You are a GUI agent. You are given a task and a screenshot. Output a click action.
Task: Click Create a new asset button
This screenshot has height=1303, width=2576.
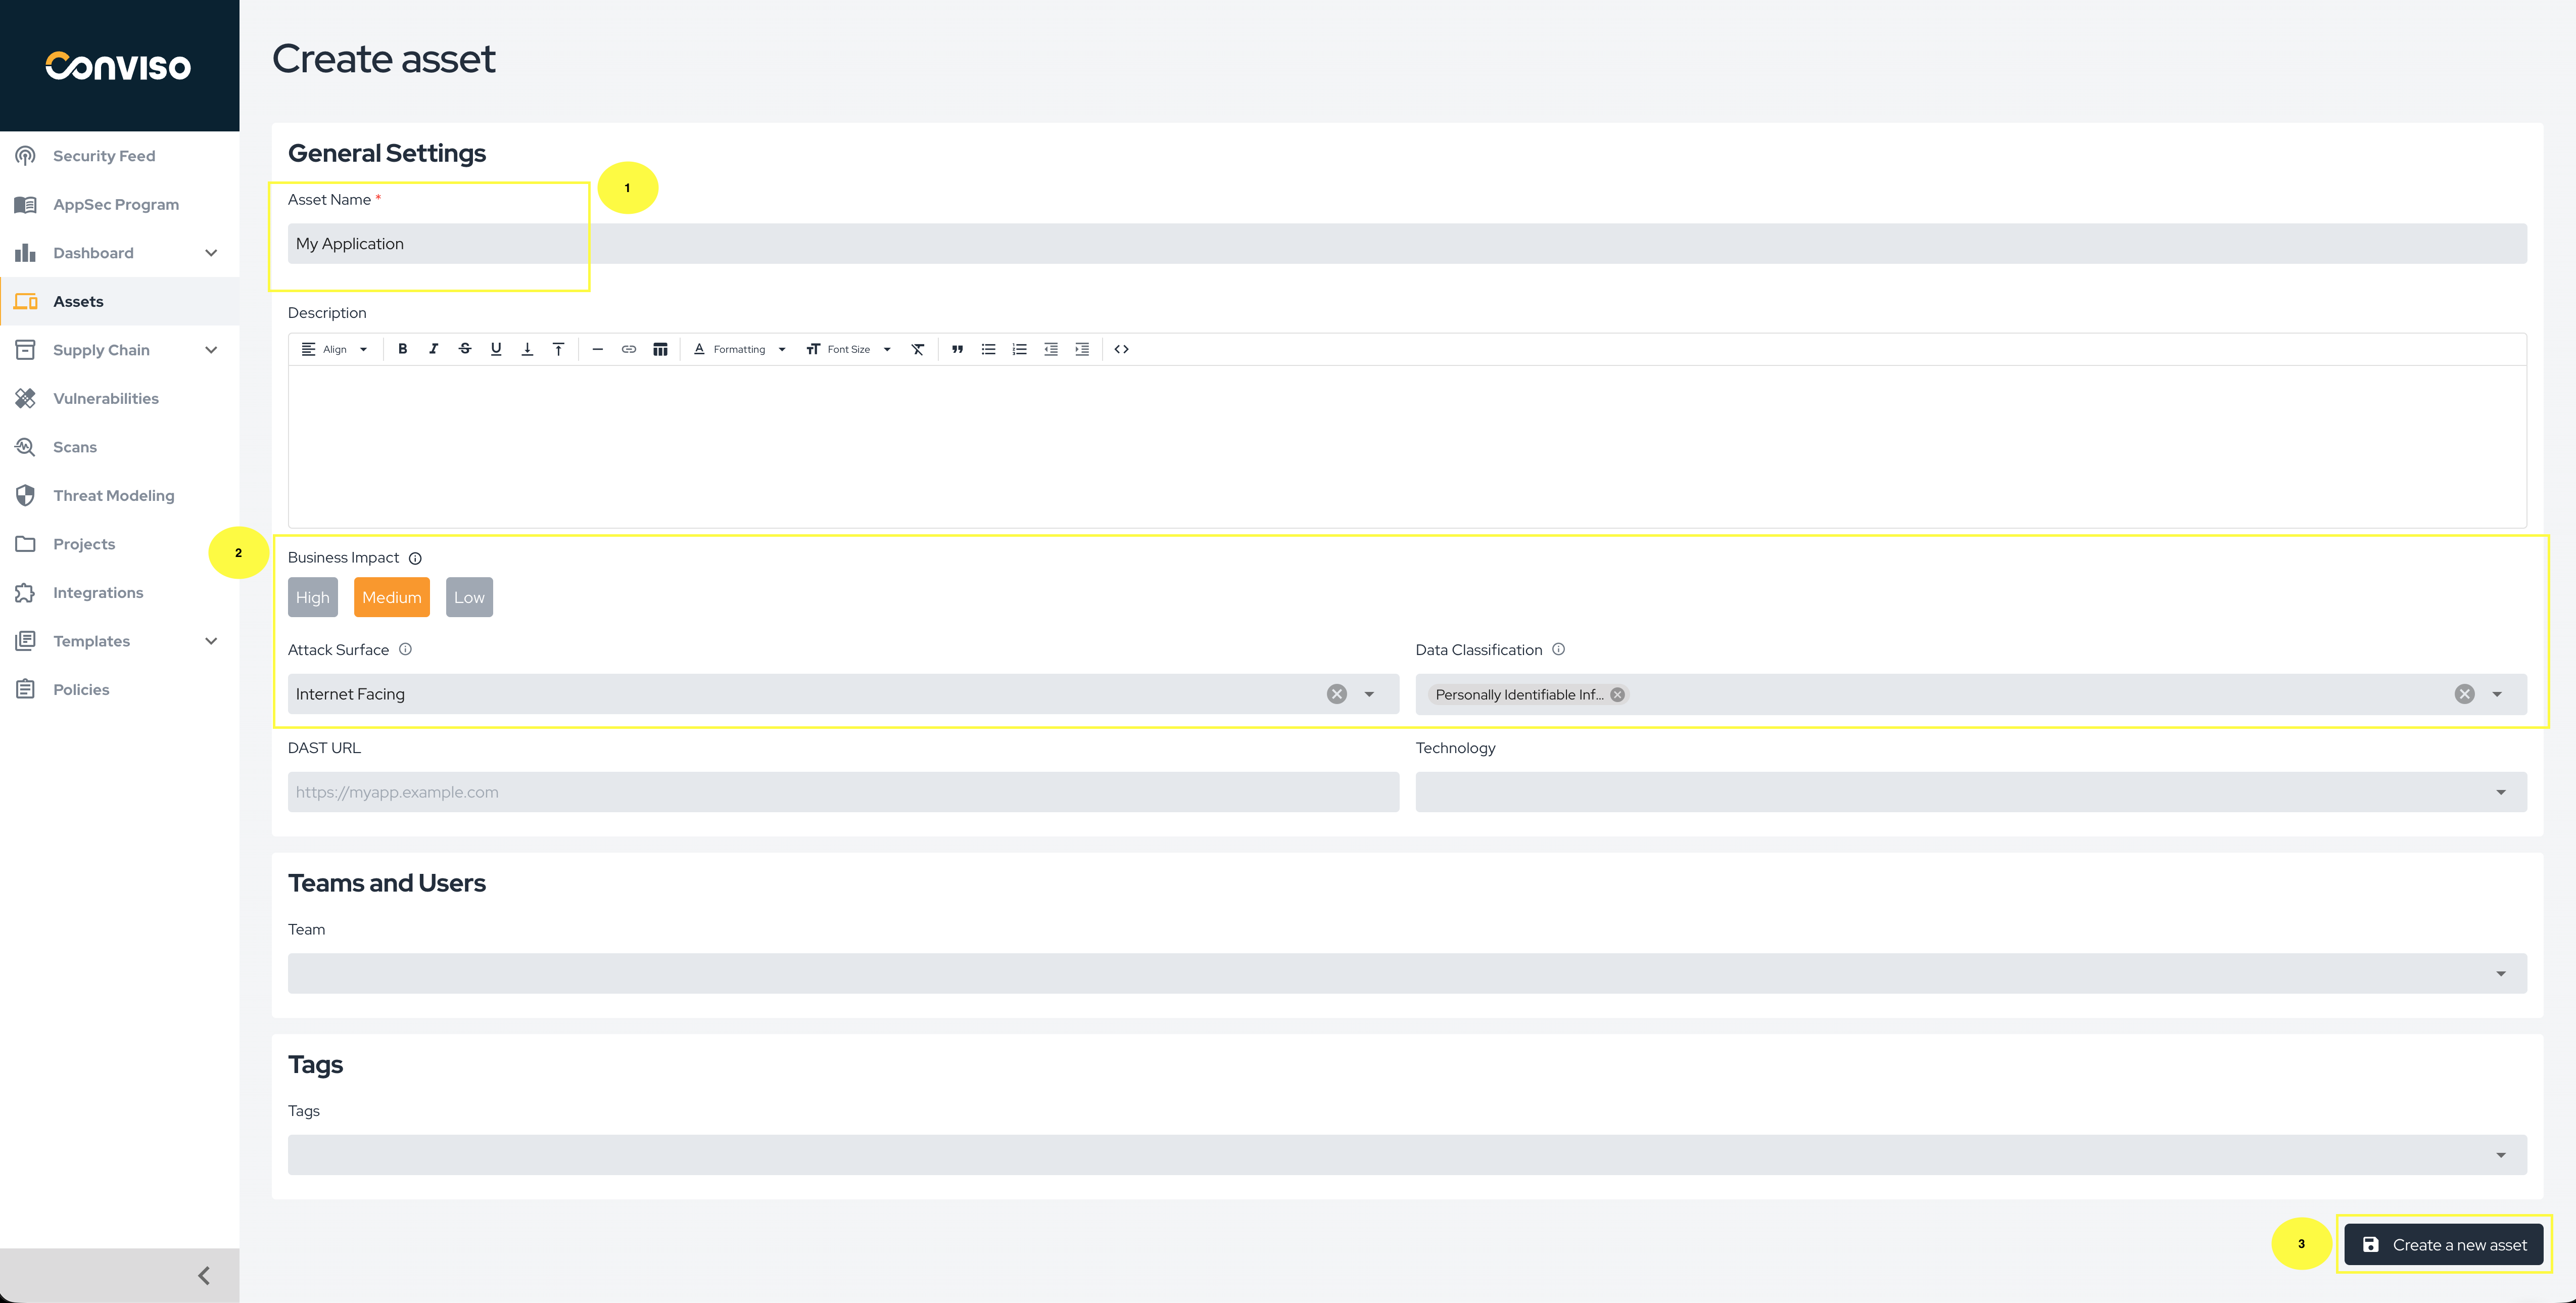point(2443,1244)
